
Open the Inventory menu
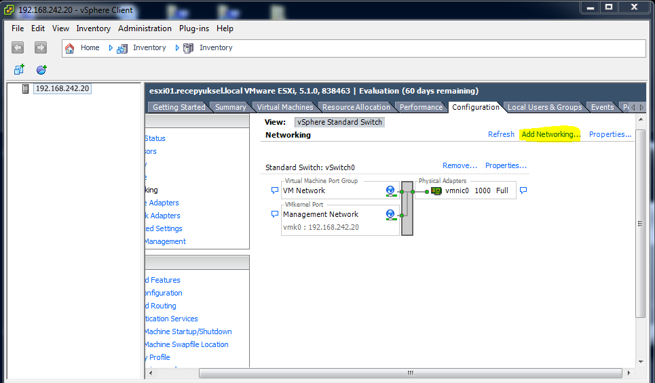click(x=93, y=28)
